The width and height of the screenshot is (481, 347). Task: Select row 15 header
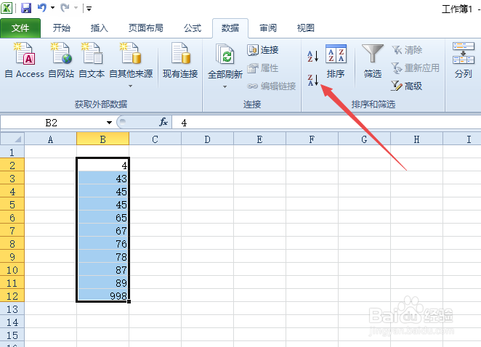pyautogui.click(x=12, y=335)
